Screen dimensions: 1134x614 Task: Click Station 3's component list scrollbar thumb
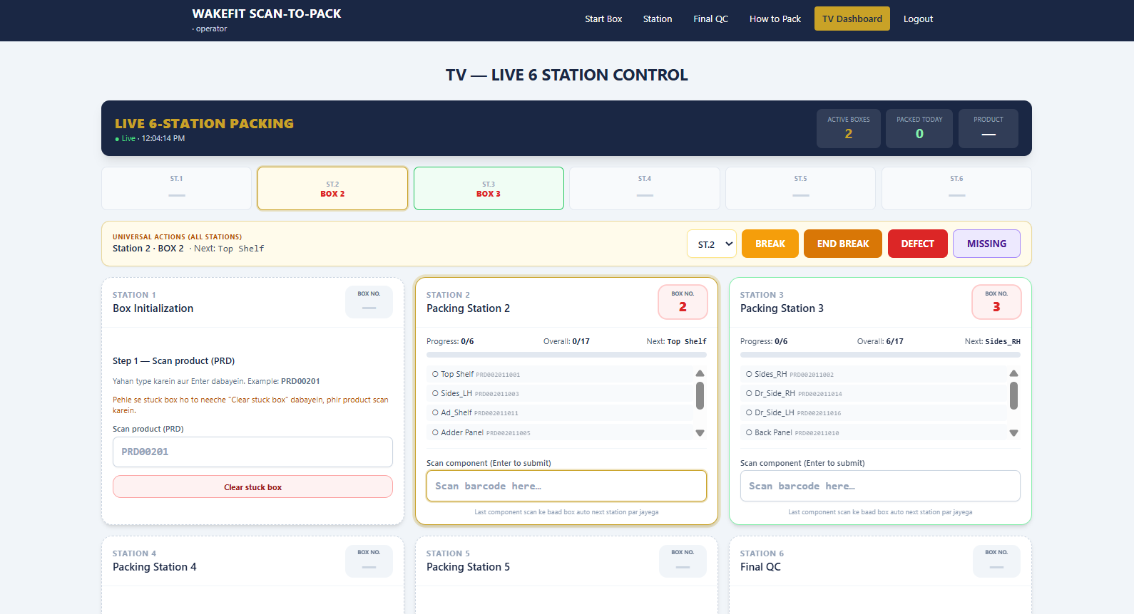coord(1013,396)
